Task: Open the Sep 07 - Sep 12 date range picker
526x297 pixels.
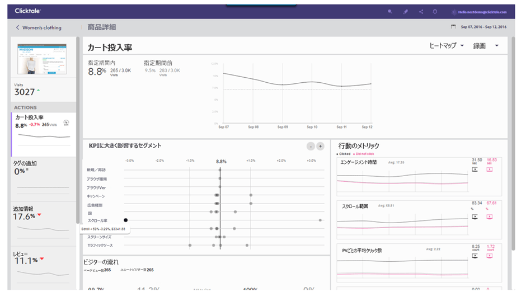Action: pyautogui.click(x=483, y=27)
